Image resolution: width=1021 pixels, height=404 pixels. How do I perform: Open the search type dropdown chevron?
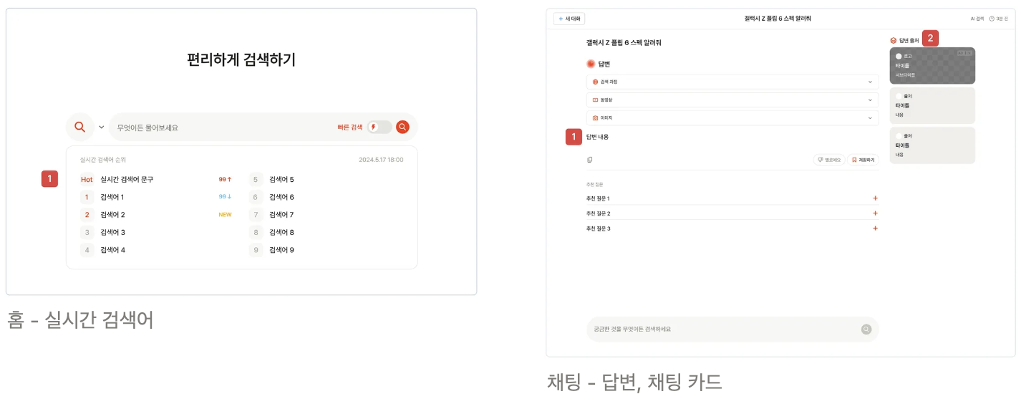tap(101, 128)
